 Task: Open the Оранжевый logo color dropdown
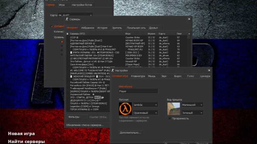pos(145,113)
